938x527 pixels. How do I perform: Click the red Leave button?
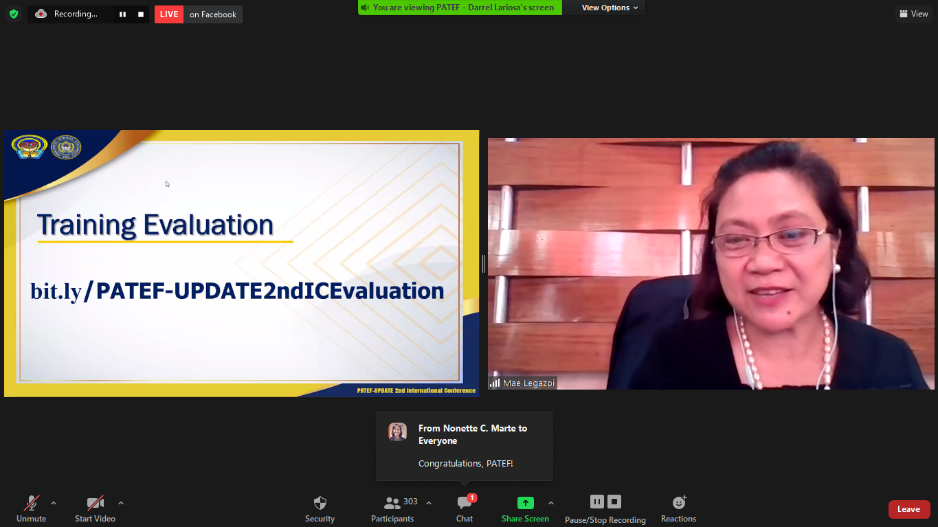908,509
